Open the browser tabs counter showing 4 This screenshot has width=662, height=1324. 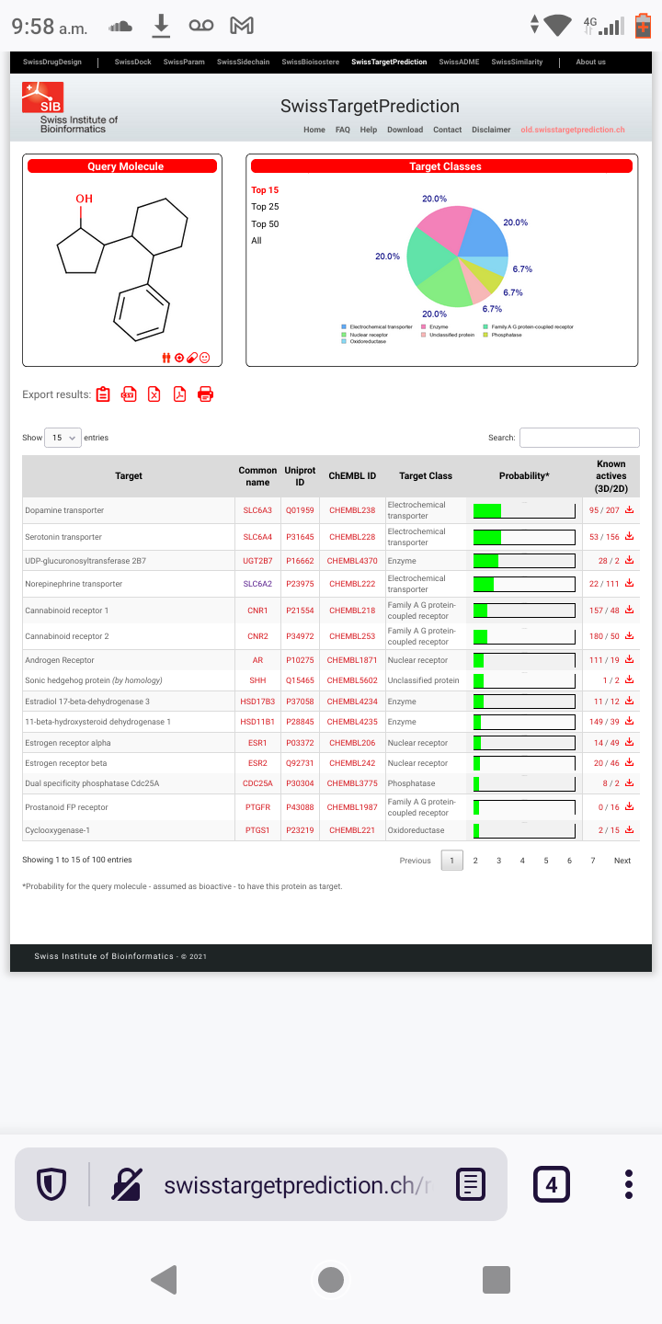[x=552, y=1184]
